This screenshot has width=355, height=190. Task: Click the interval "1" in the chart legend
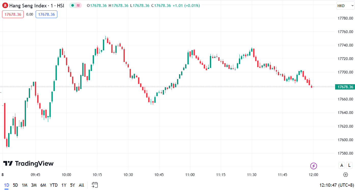[x=52, y=5]
